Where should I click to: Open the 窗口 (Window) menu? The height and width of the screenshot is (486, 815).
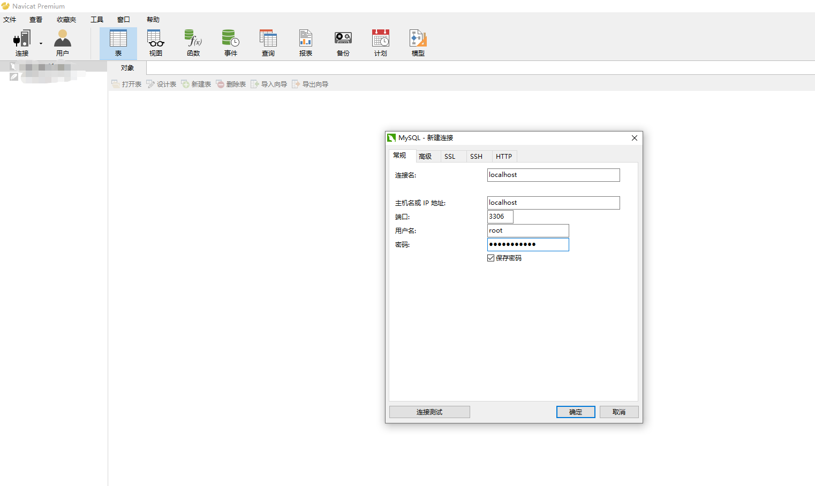(124, 20)
